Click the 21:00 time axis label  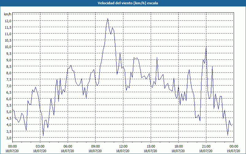click(x=206, y=147)
